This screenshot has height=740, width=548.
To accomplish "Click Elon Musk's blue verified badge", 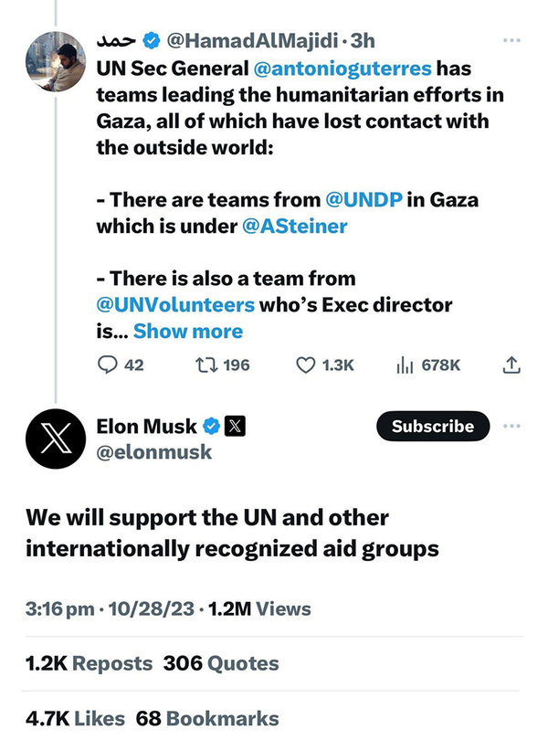I will coord(210,426).
